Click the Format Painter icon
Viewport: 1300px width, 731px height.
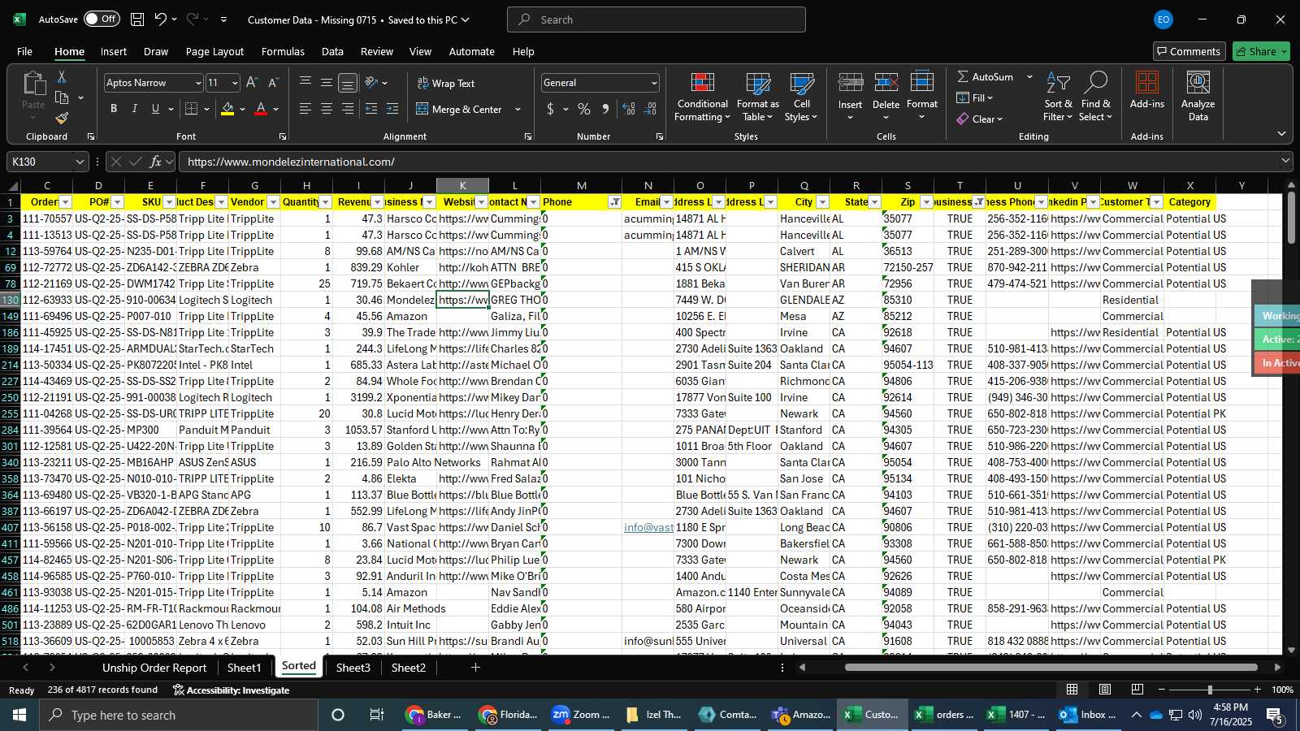62,118
